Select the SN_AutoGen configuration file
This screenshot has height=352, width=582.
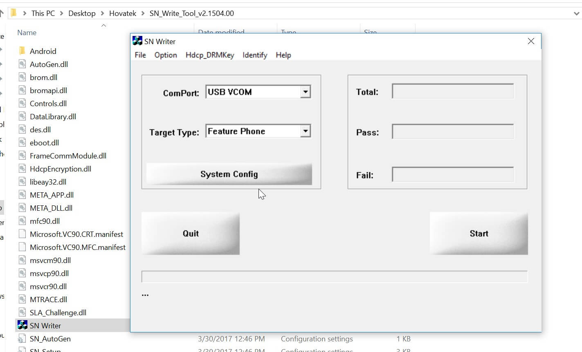tap(50, 339)
